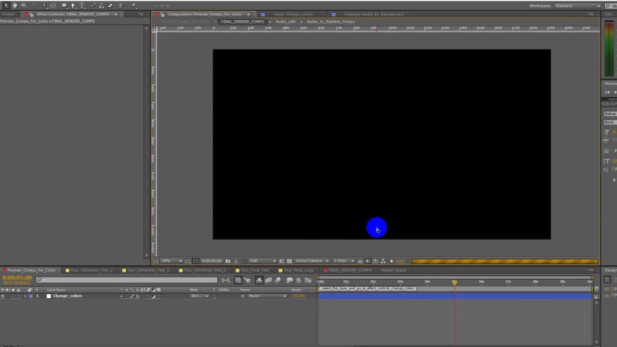Select the Rotation tool
Viewport: 617px width, 347px height.
point(35,6)
